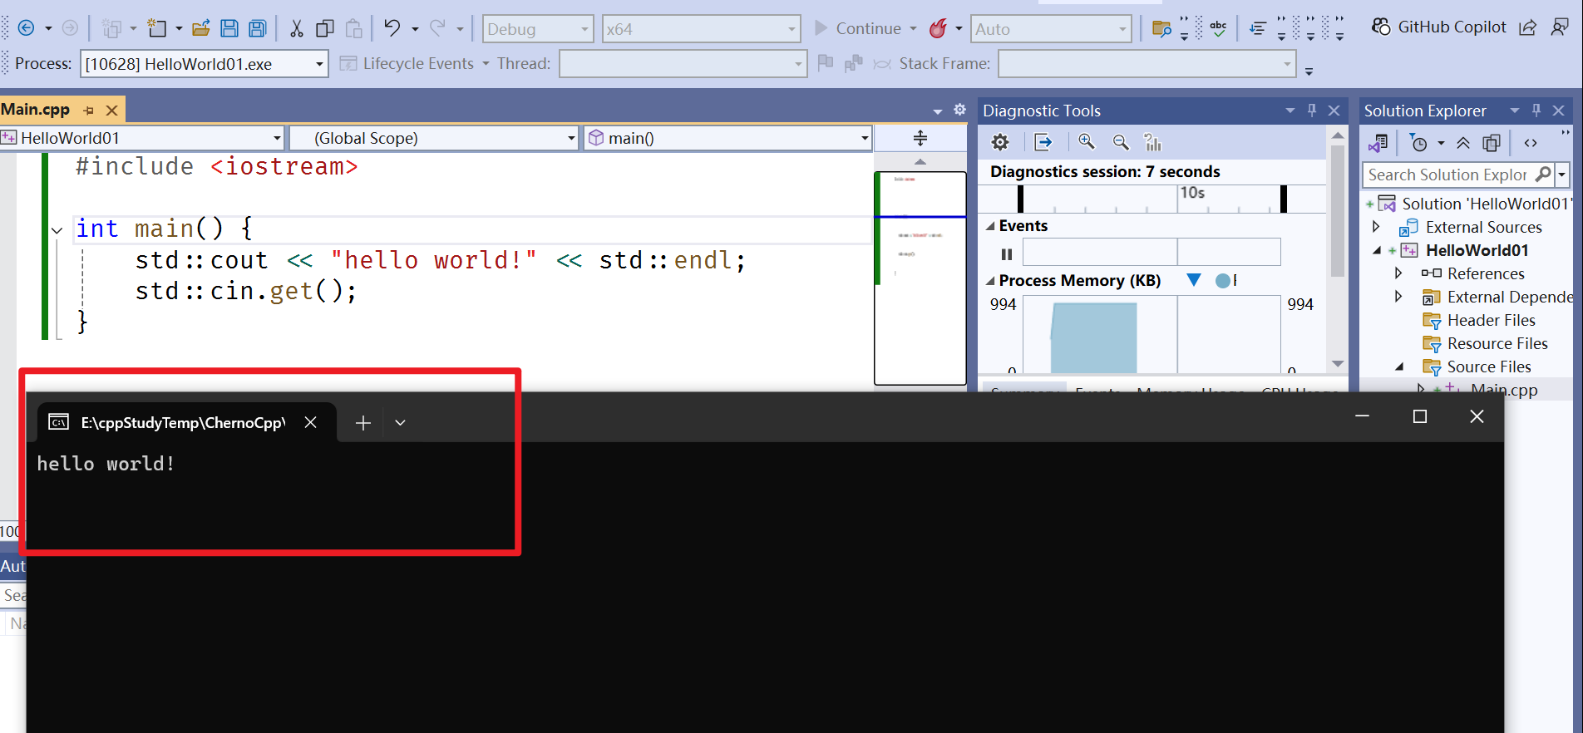Toggle auto-hide pin for Diagnostic Tools panel
Viewport: 1583px width, 733px height.
click(x=1312, y=111)
